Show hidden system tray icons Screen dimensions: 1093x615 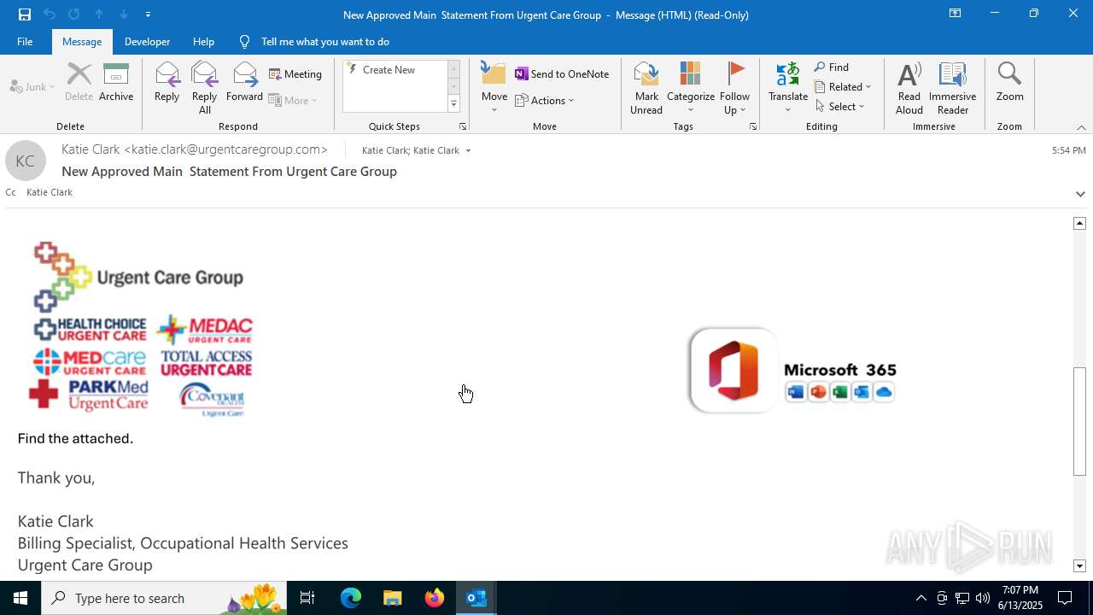pos(921,598)
